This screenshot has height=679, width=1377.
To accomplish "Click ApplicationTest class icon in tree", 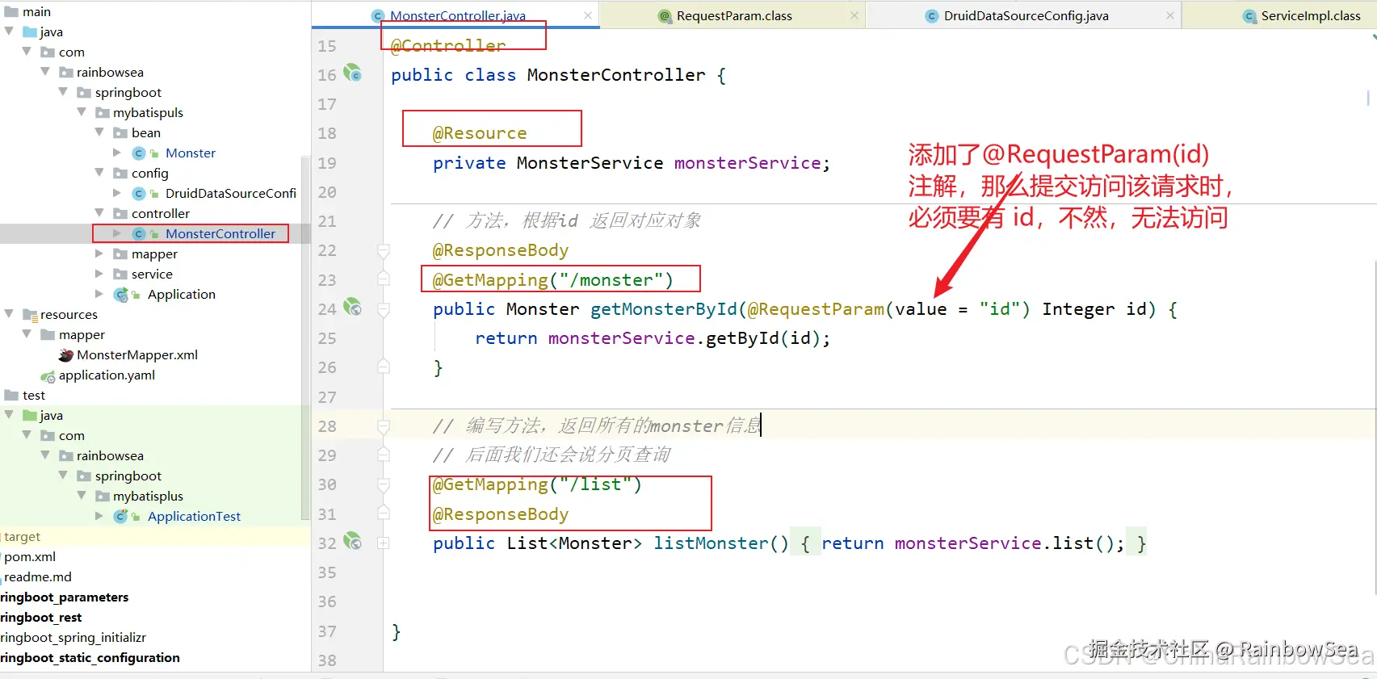I will 121,517.
